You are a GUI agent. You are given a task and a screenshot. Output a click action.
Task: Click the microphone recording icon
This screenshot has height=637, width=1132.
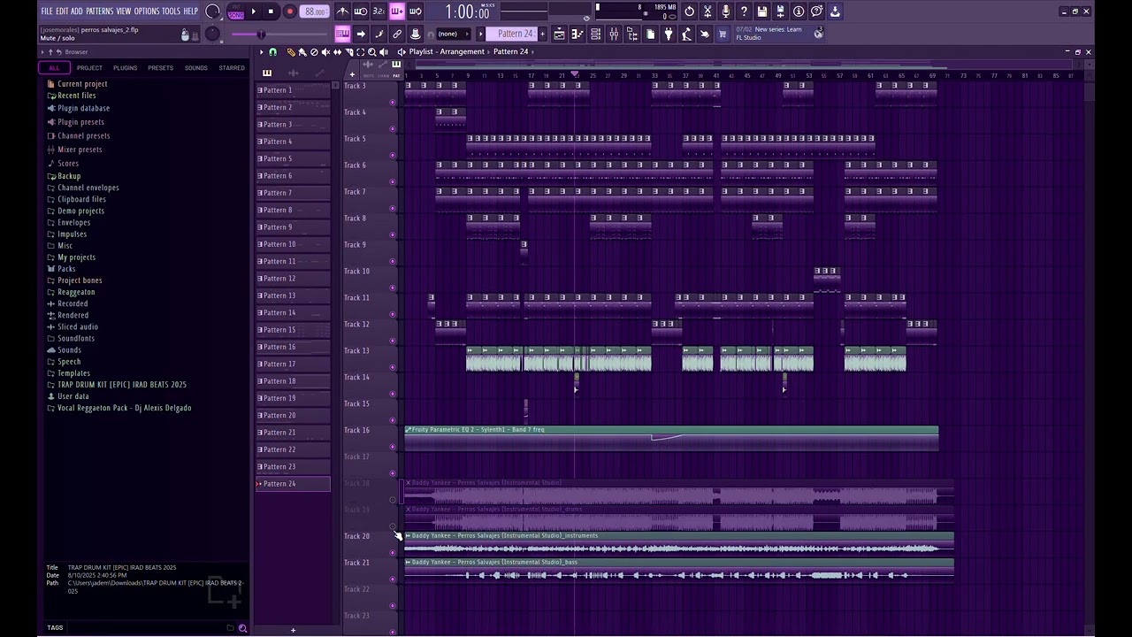click(725, 12)
